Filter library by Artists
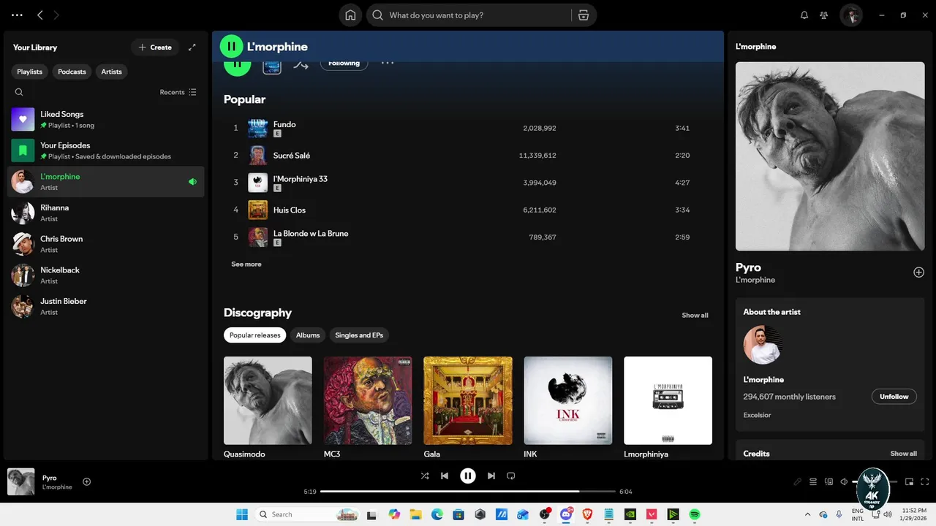Screen dimensions: 936x526 point(112,72)
